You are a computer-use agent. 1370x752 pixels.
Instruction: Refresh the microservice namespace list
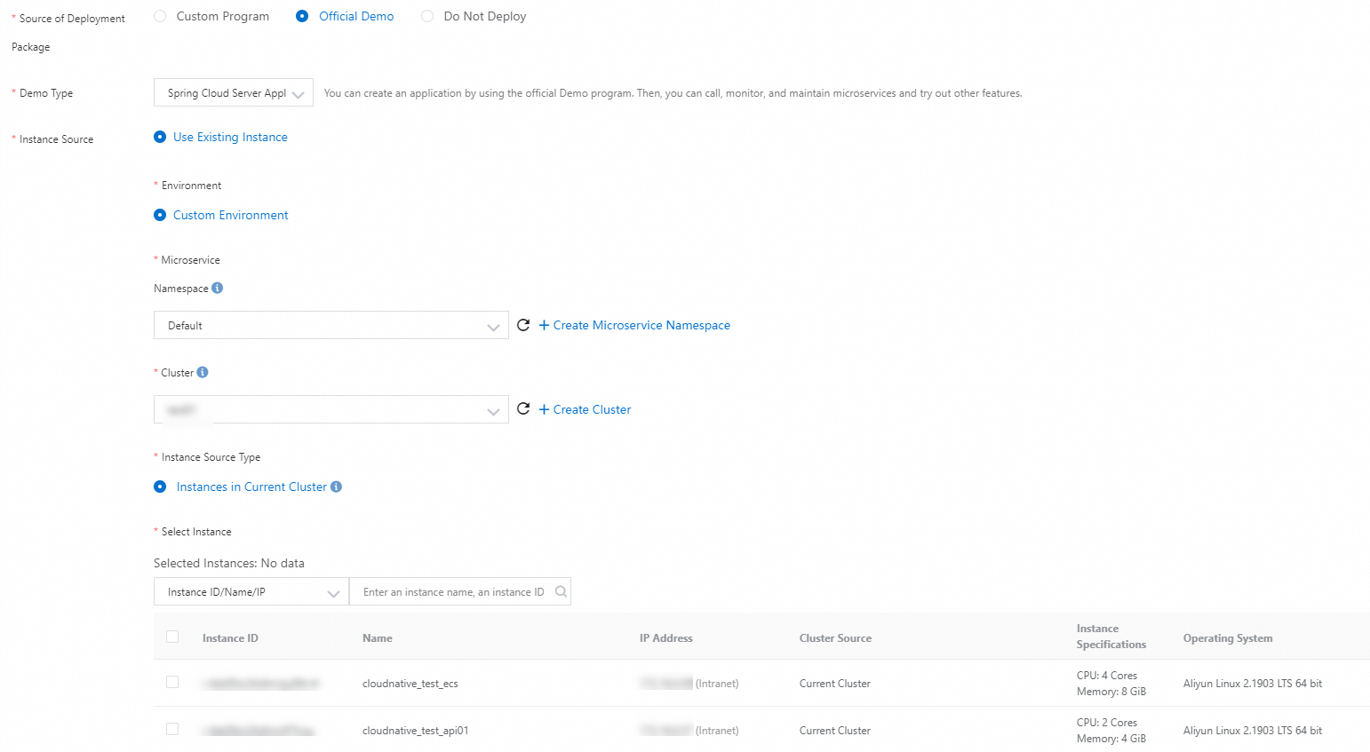pos(523,325)
